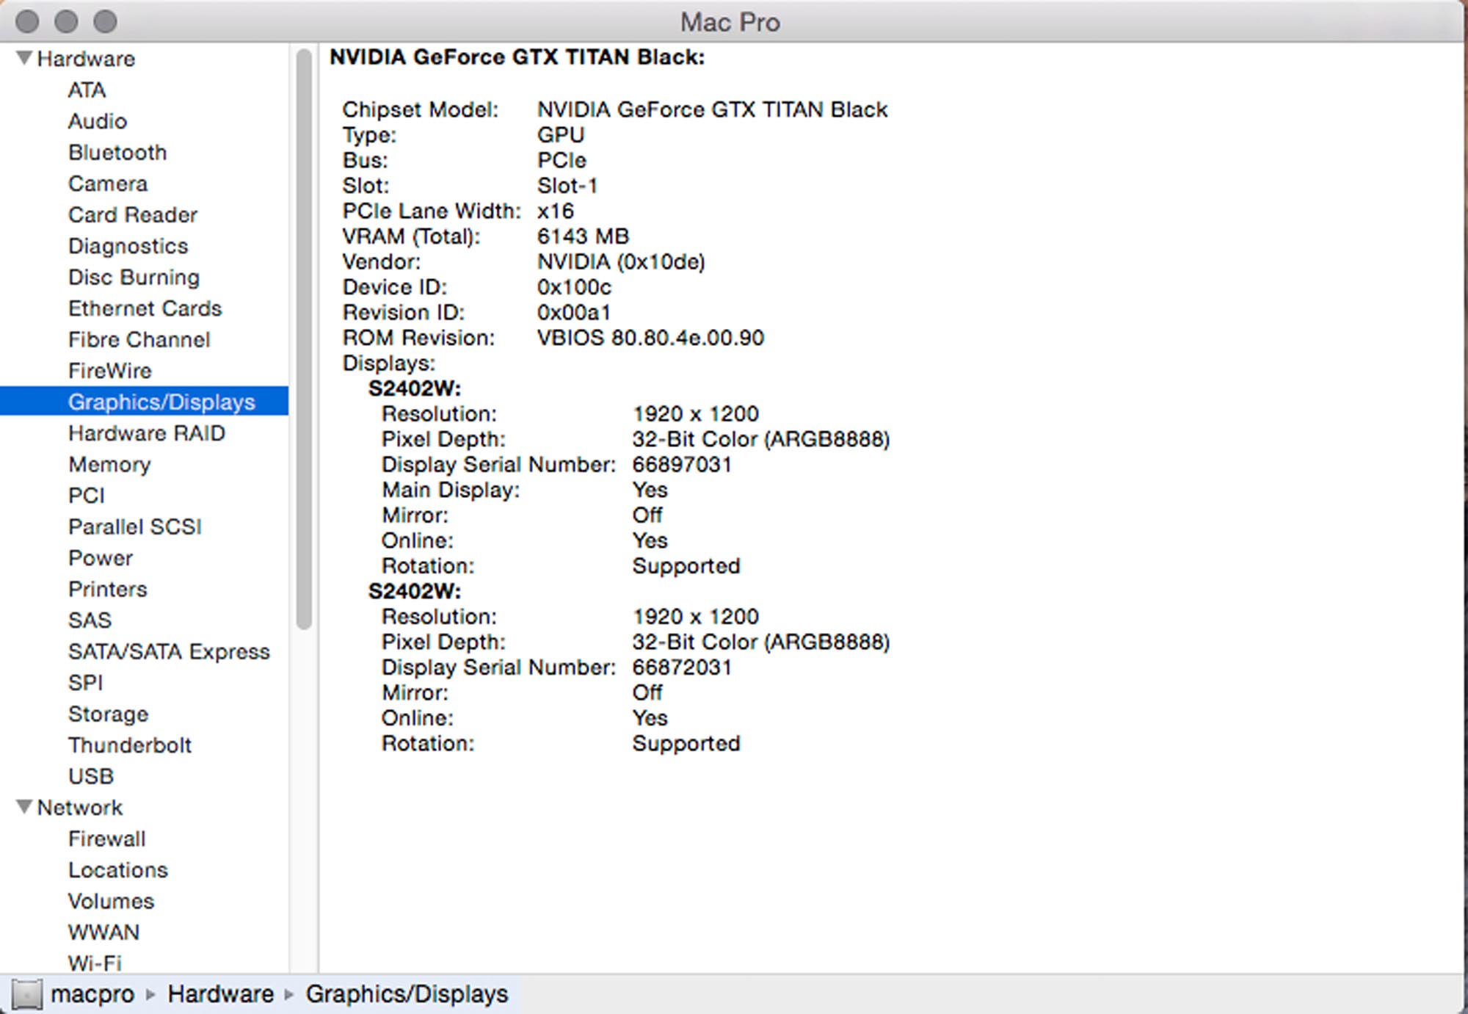Select Power in the sidebar

pyautogui.click(x=101, y=558)
